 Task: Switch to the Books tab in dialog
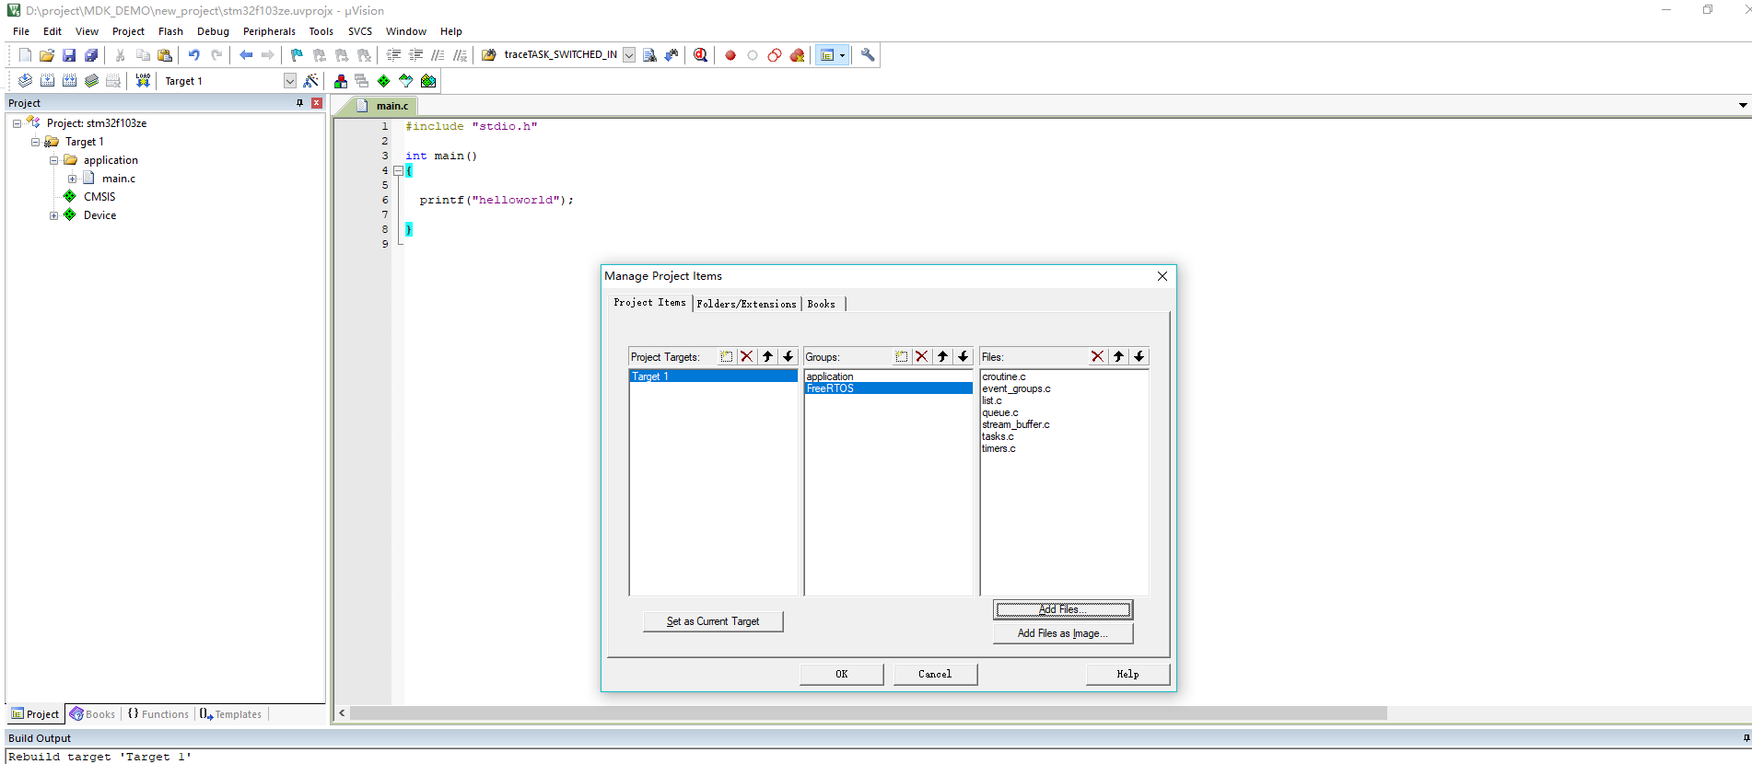pyautogui.click(x=822, y=304)
